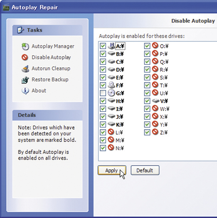
Task: Select the CD disc icon for G:
Action: tap(111, 93)
